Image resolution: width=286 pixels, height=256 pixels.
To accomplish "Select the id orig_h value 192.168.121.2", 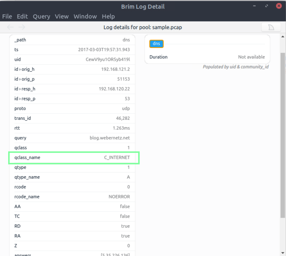I will (116, 69).
